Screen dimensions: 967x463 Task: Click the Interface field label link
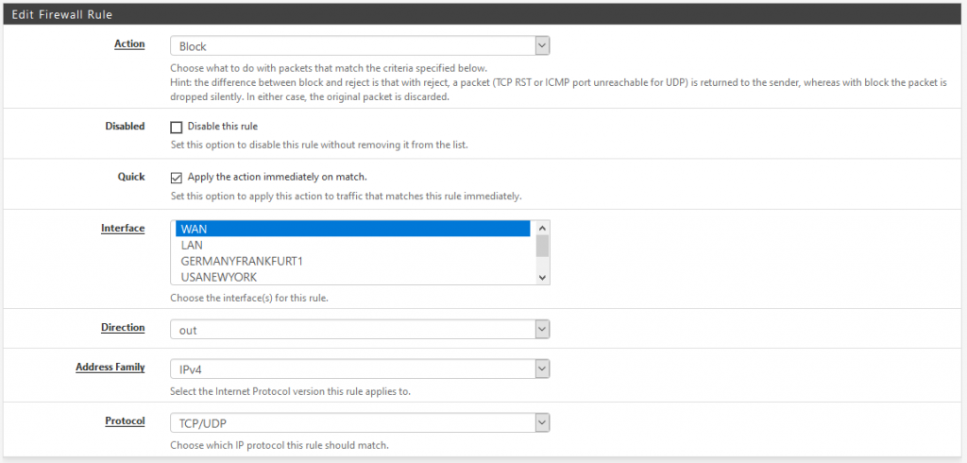tap(123, 229)
